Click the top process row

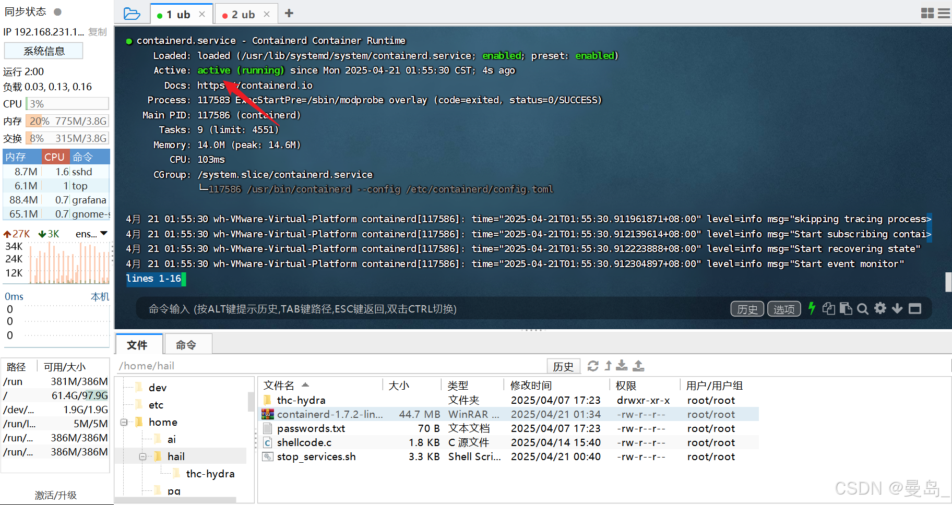56,186
